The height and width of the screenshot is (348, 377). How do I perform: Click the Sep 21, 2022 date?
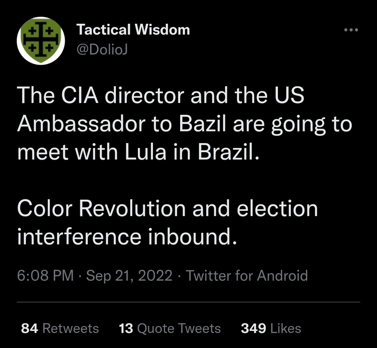[129, 275]
